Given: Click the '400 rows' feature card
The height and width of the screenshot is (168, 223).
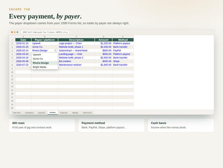Looking at the screenshot, I should pos(42,125).
